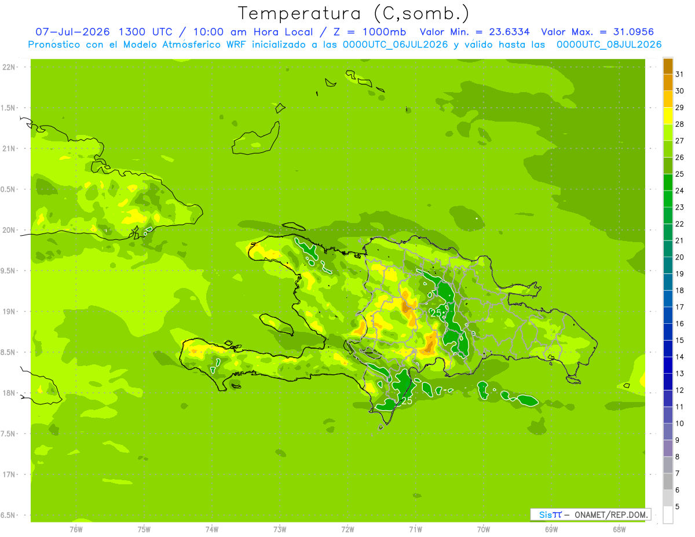
Task: Click latitude axis label '22N'
Action: tap(9, 67)
